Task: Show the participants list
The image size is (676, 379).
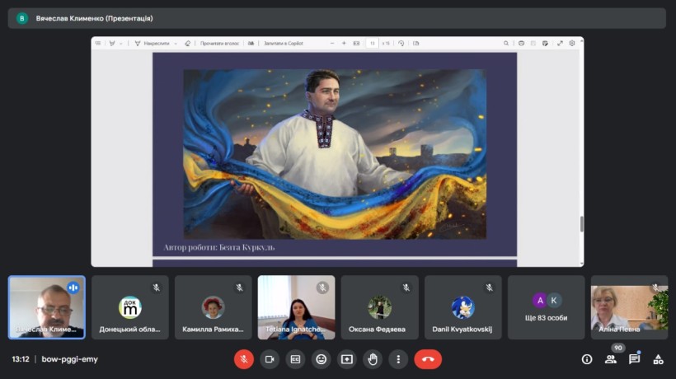Action: 611,359
